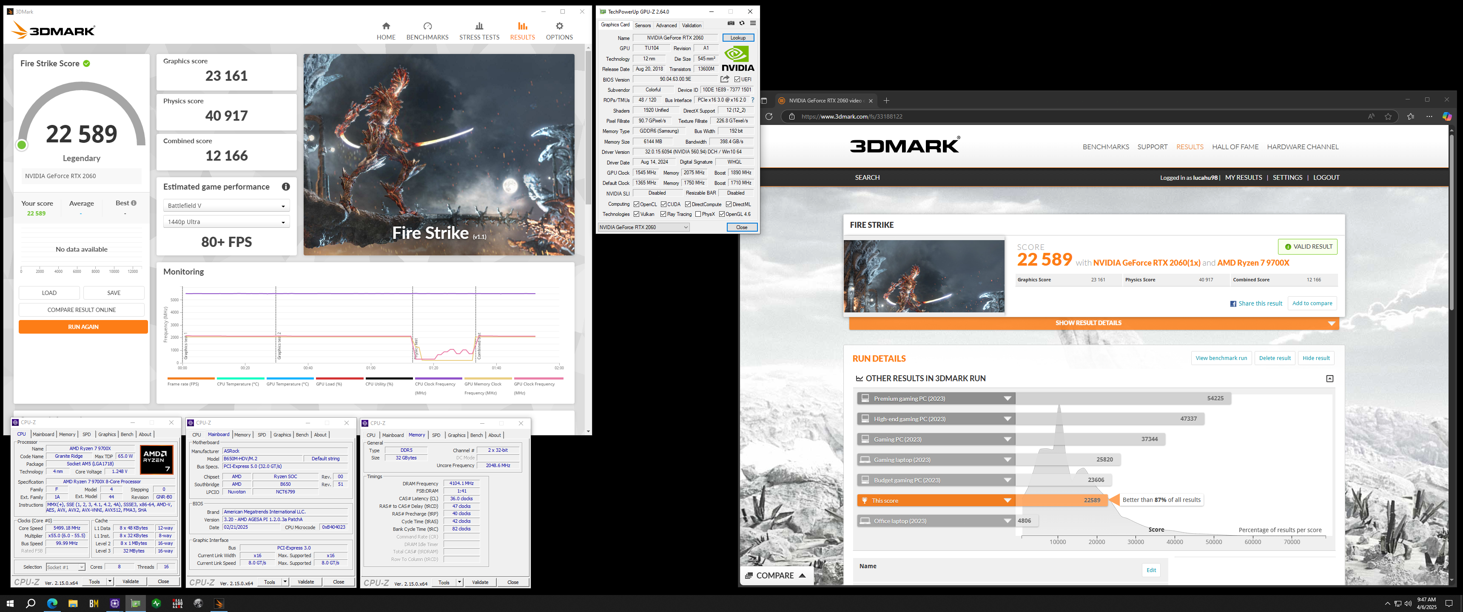Go to the Benchmarks section in 3DMark

pos(427,31)
